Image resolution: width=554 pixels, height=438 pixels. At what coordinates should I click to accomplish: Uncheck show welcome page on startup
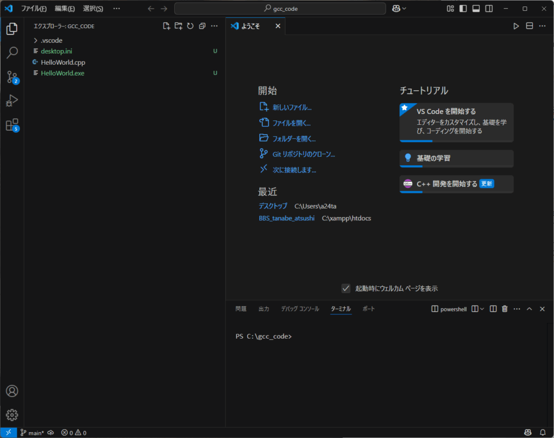pos(346,288)
